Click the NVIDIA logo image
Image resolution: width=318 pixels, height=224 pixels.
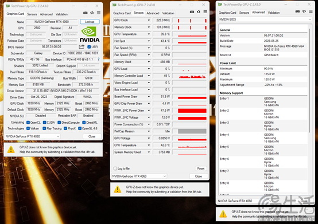coord(89,34)
